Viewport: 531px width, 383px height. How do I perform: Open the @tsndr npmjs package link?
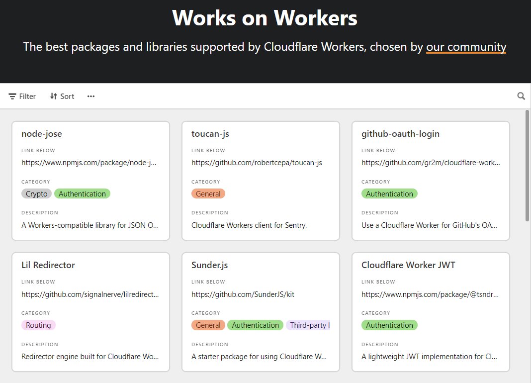pos(430,294)
